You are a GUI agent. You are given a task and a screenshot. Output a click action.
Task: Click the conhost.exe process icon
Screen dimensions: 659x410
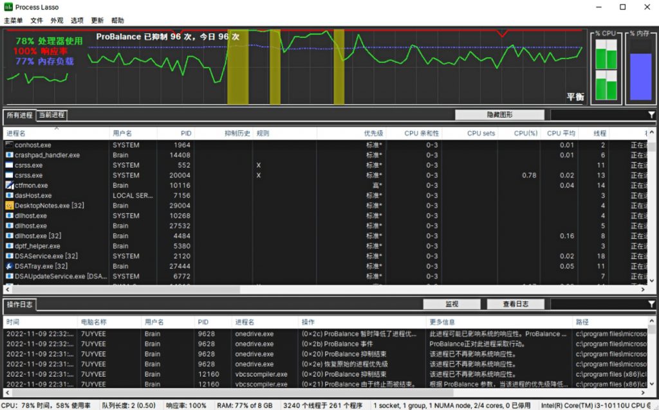click(x=9, y=145)
